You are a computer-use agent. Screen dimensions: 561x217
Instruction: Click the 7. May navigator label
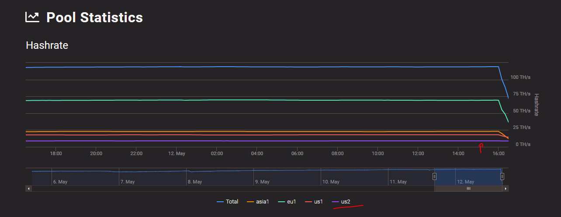tap(128, 182)
